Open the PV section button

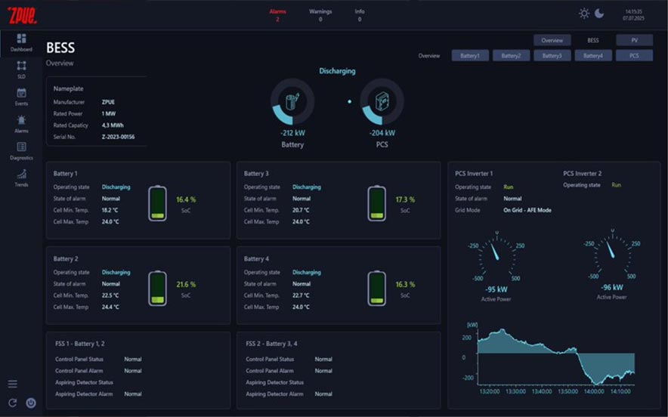[x=634, y=40]
